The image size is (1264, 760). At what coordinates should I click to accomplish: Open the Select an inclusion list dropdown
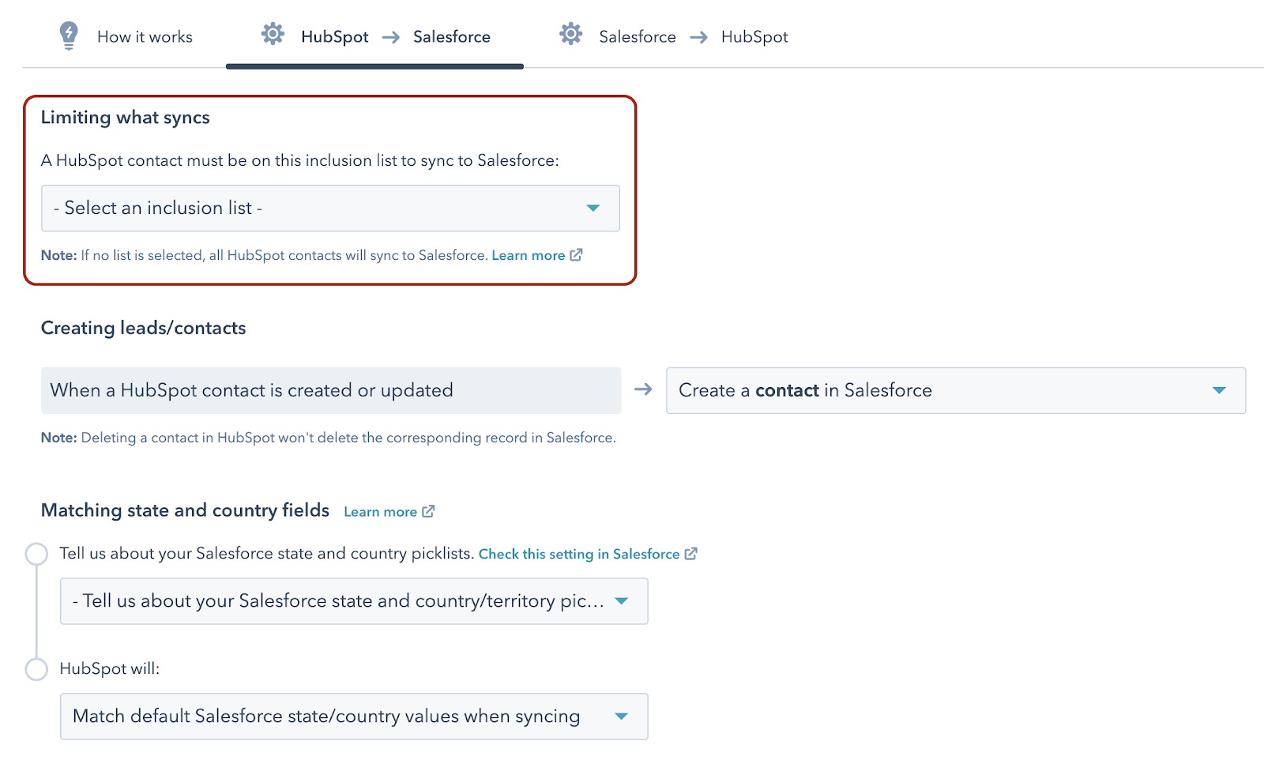pyautogui.click(x=330, y=209)
